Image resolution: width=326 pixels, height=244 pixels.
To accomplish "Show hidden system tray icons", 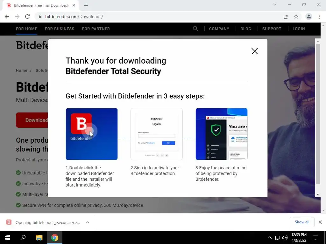I will point(269,238).
